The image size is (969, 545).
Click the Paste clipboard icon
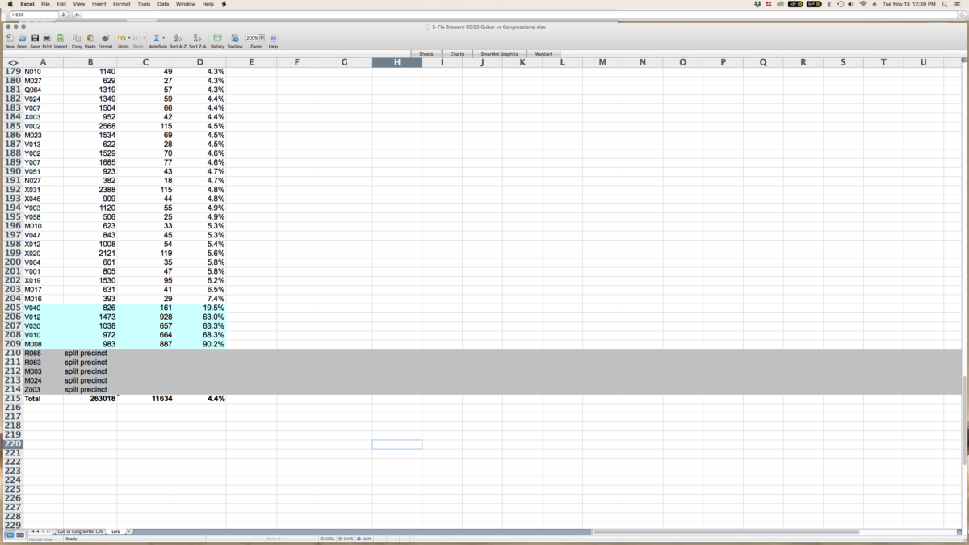click(x=90, y=38)
